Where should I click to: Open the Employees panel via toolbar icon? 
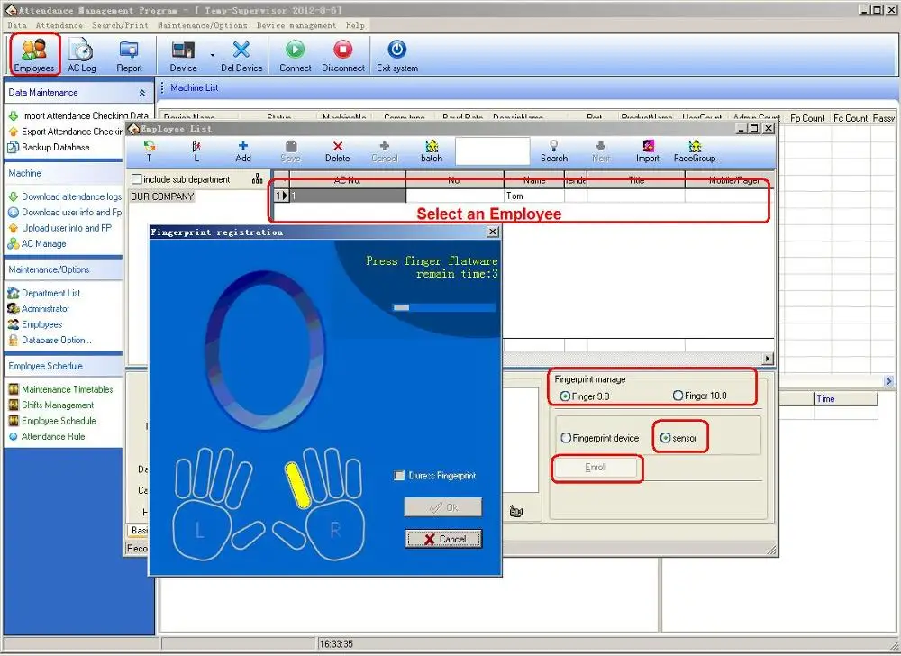click(x=33, y=54)
